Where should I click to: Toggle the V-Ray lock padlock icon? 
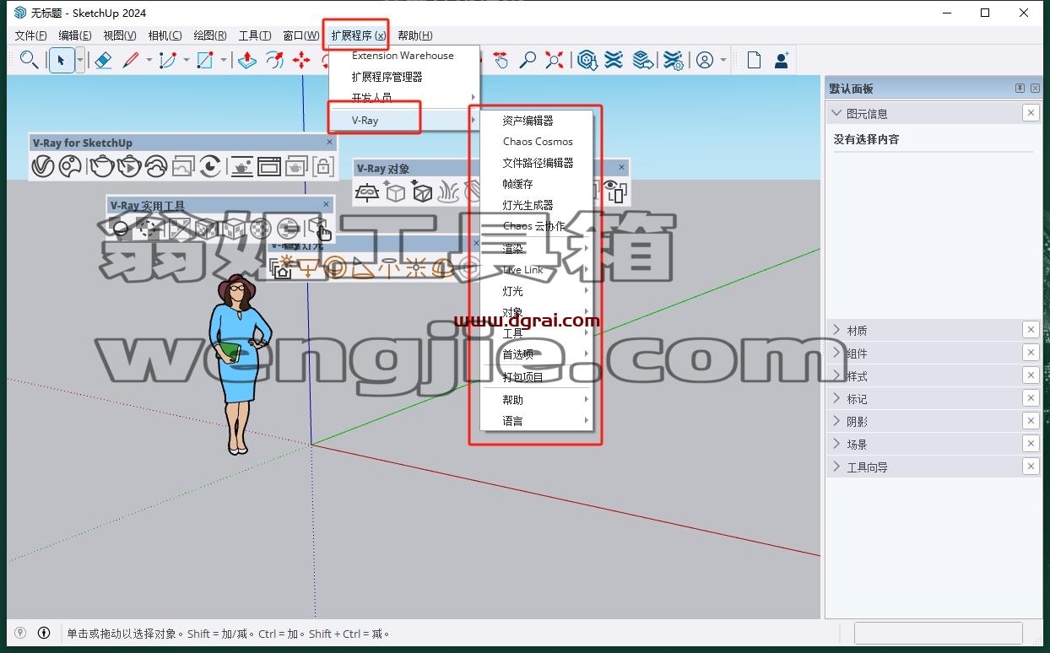[323, 167]
